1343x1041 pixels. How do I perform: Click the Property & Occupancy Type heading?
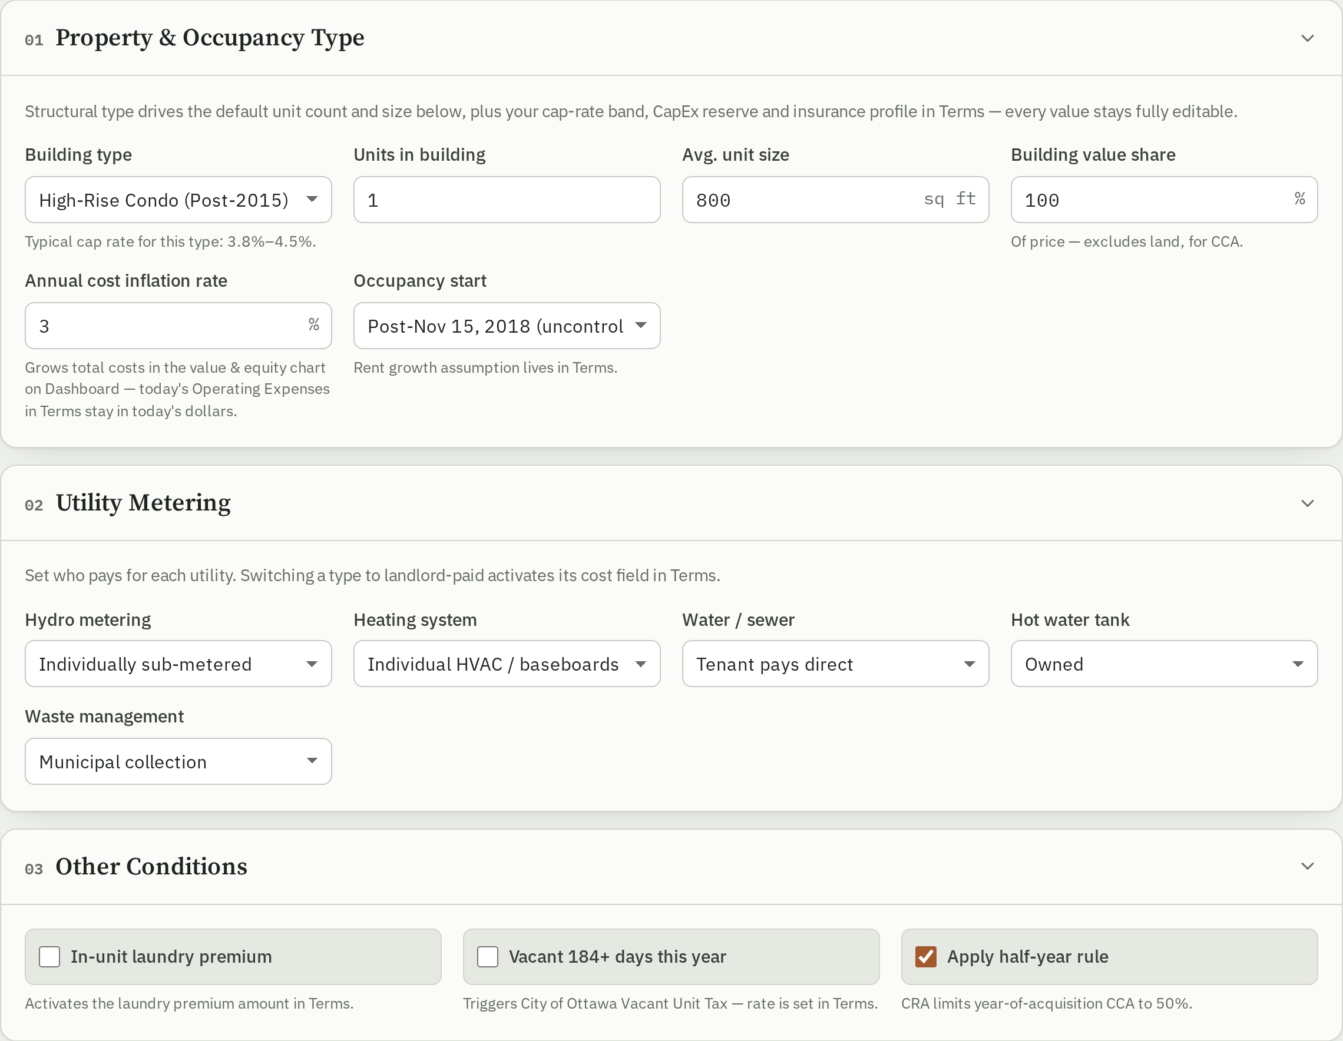click(x=210, y=38)
